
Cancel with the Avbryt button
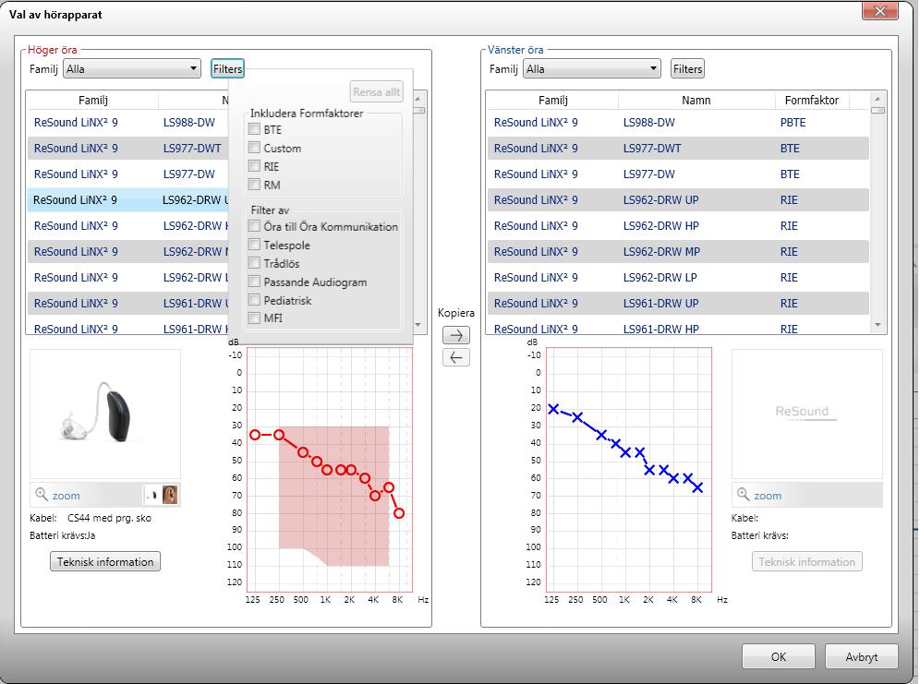[861, 656]
